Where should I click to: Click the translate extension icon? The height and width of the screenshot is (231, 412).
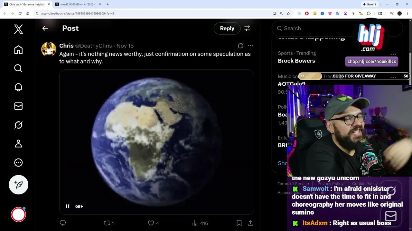(x=338, y=13)
